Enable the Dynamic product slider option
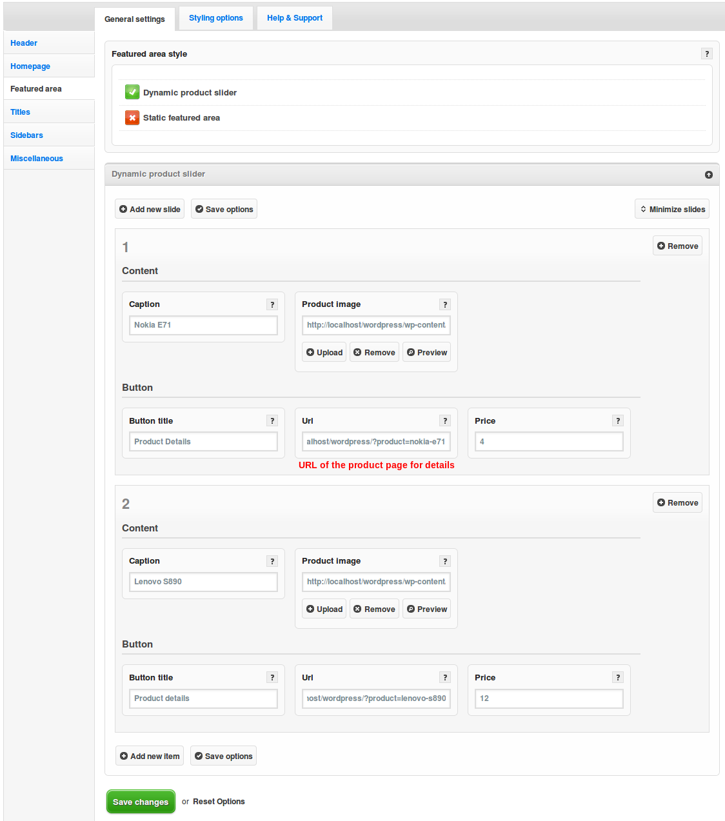Image resolution: width=725 pixels, height=821 pixels. [132, 92]
